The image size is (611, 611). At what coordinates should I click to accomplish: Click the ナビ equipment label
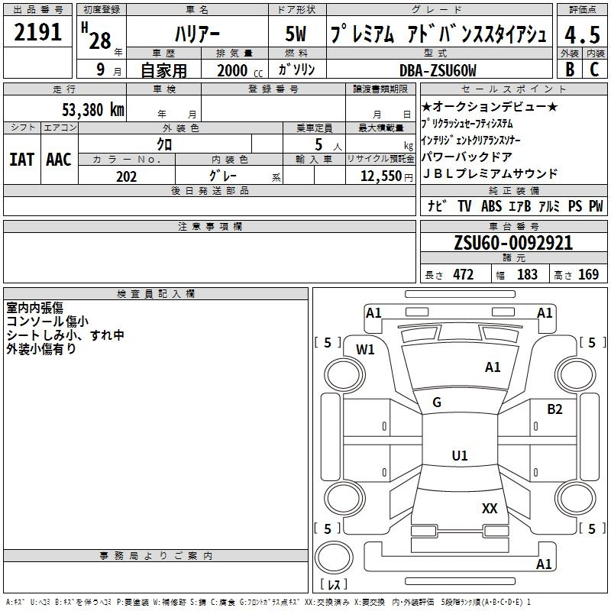tap(437, 206)
